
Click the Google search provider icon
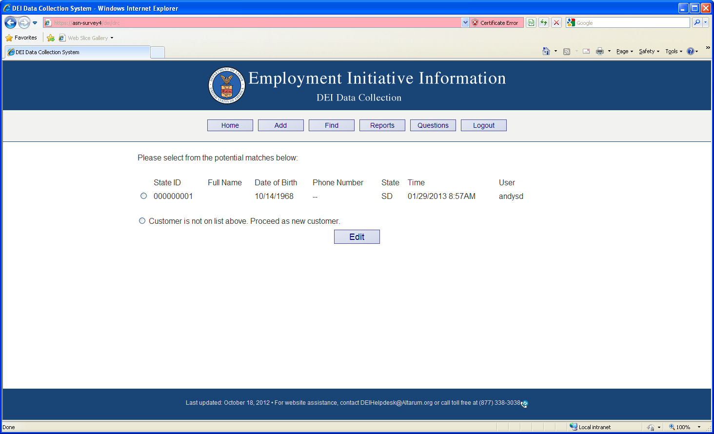[x=571, y=22]
